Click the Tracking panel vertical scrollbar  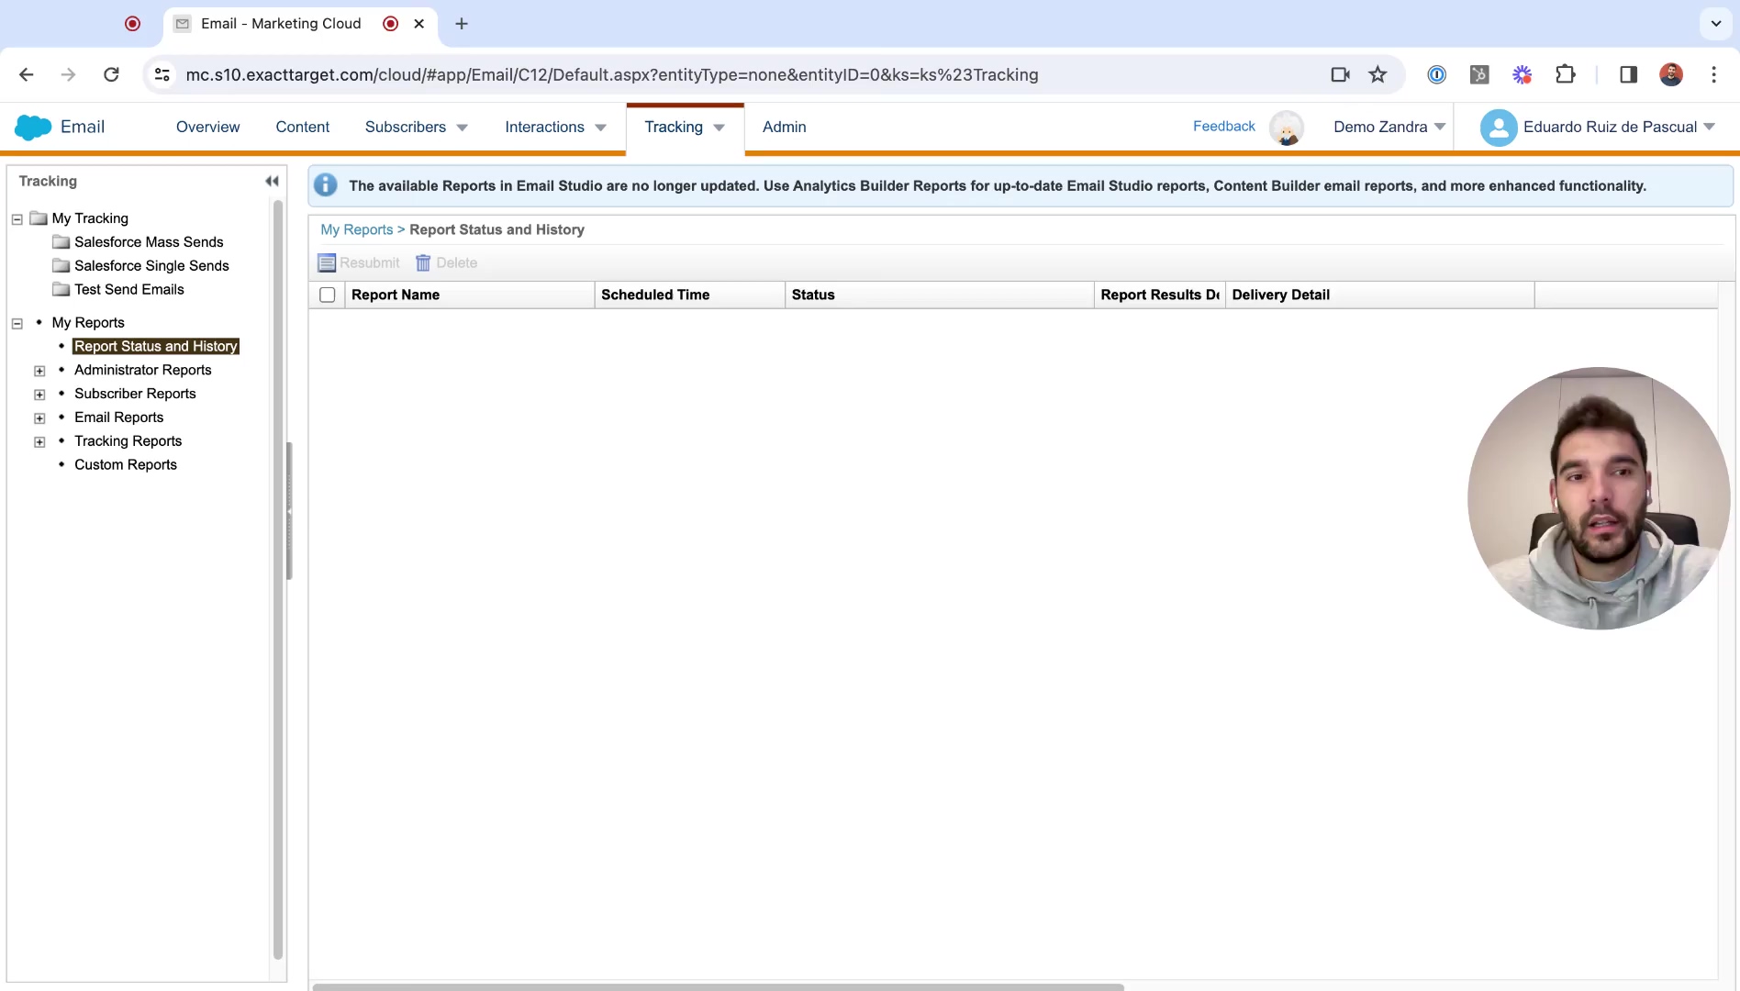pyautogui.click(x=278, y=578)
